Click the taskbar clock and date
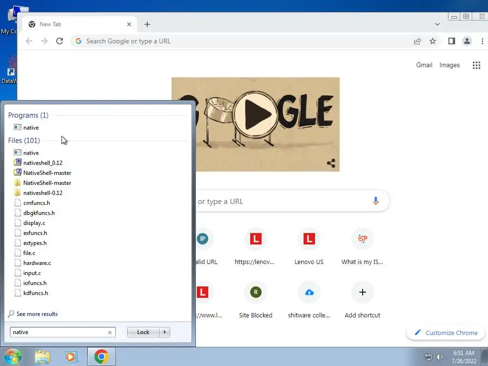This screenshot has width=488, height=366. 464,357
